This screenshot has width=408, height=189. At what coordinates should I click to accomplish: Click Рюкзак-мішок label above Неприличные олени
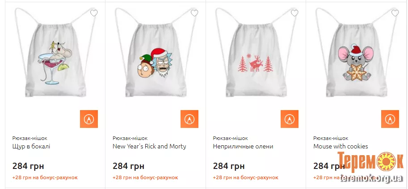230,138
